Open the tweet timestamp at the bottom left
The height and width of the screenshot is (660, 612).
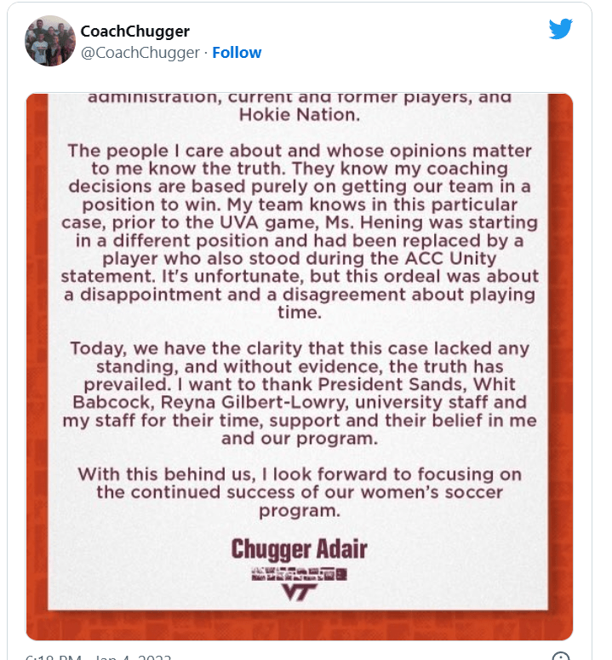[100, 657]
